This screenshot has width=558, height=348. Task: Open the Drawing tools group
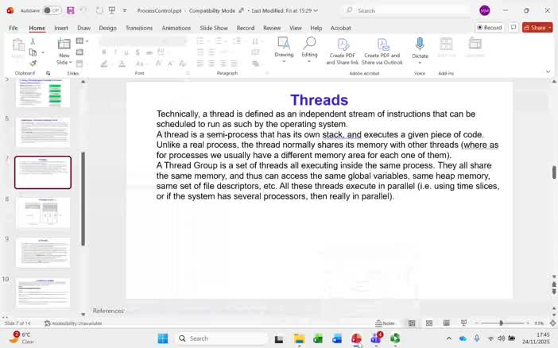[x=284, y=50]
